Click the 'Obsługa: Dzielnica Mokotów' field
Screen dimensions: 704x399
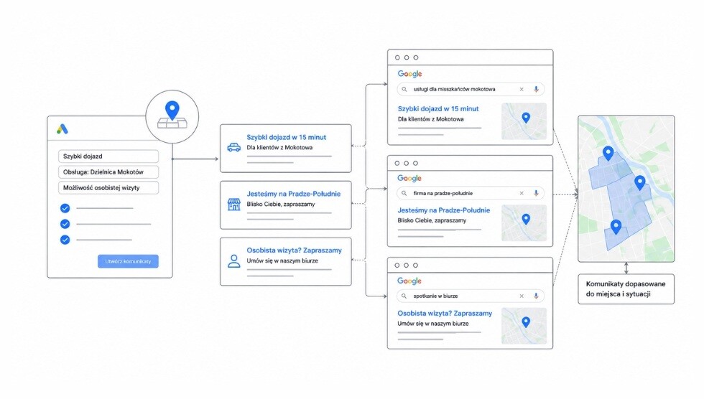[108, 172]
